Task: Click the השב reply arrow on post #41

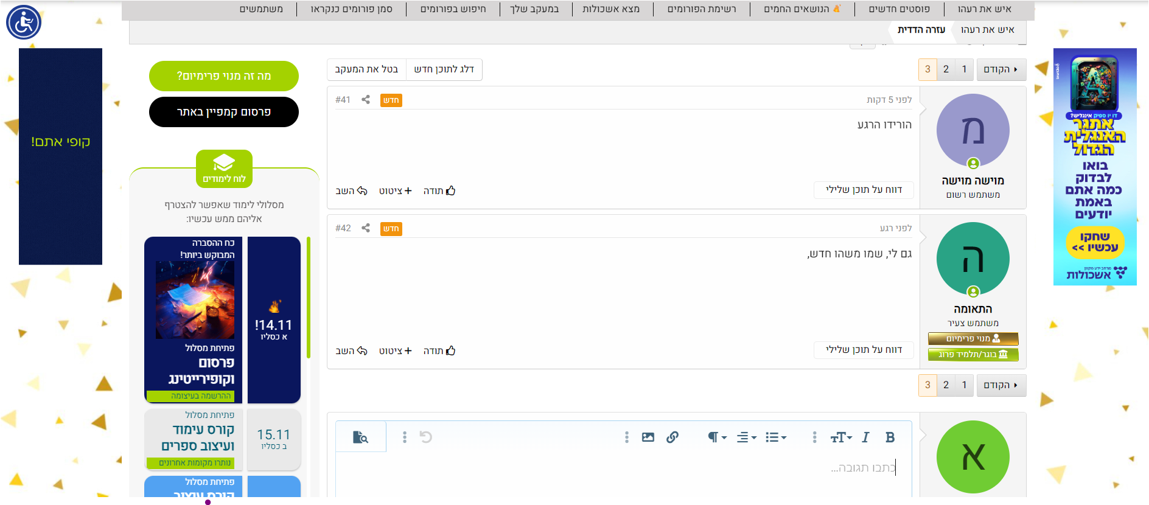Action: [x=351, y=191]
